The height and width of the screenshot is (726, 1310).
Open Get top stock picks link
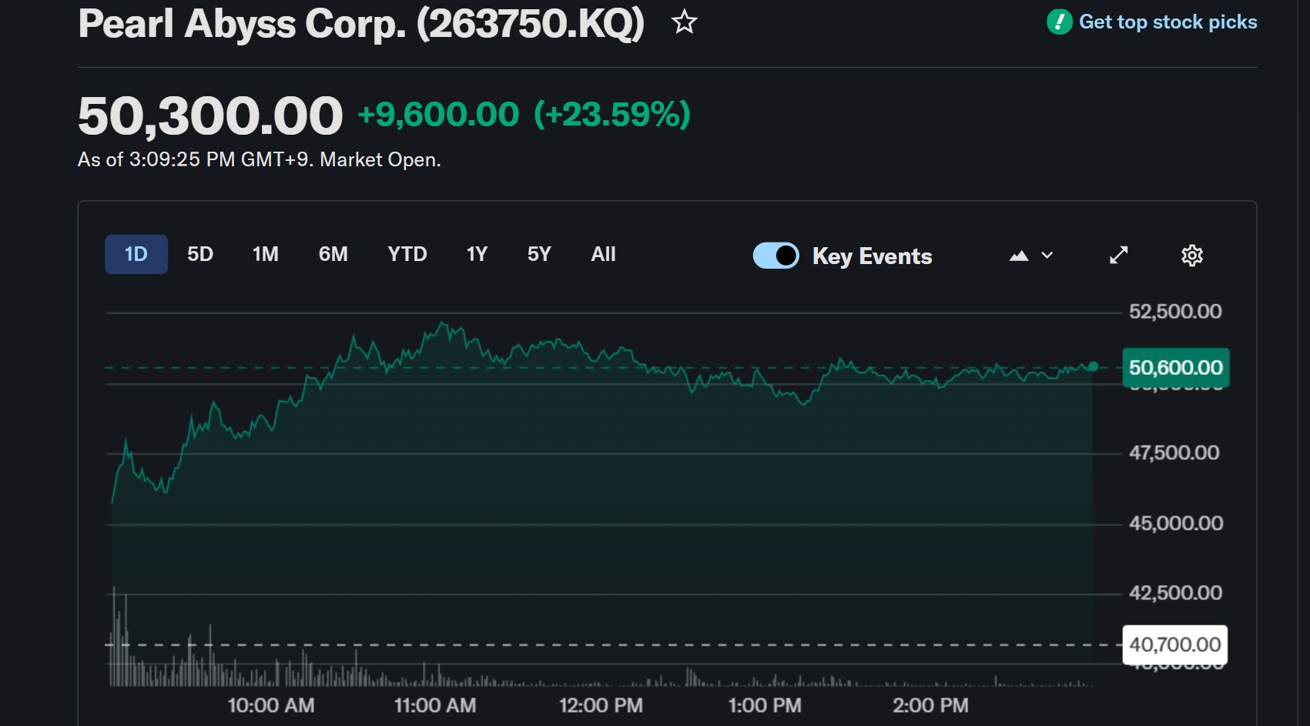(1168, 22)
